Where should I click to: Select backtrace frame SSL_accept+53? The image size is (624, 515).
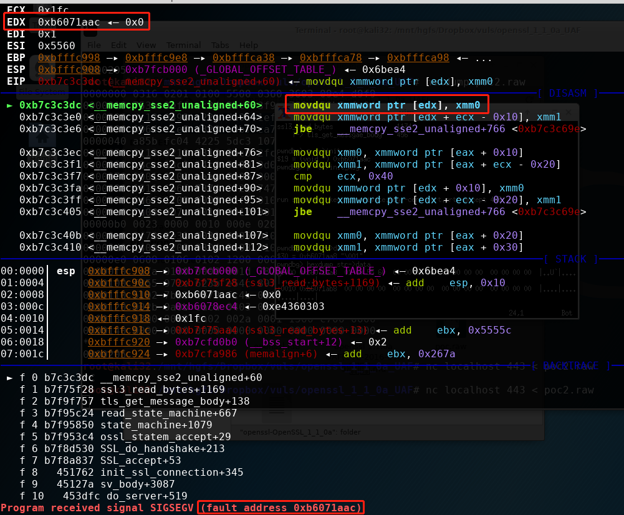[x=100, y=461]
